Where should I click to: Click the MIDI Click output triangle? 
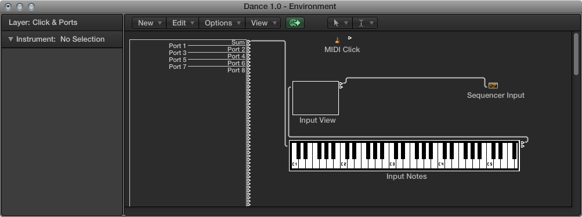tap(350, 38)
